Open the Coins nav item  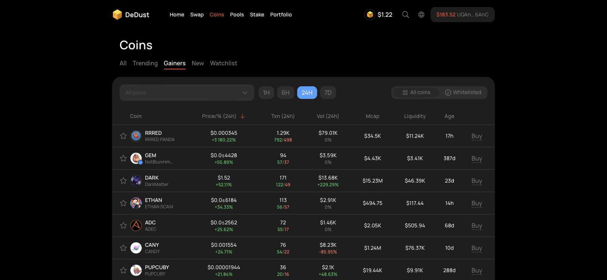pyautogui.click(x=217, y=15)
